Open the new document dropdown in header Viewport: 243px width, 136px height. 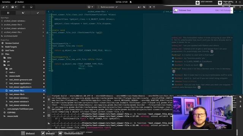[14, 7]
